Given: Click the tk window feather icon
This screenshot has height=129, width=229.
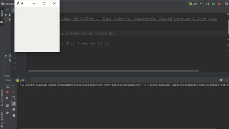Looking at the screenshot, I should 18,3.
